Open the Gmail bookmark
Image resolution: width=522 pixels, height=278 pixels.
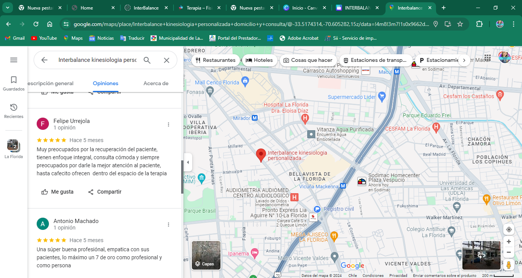(x=15, y=38)
